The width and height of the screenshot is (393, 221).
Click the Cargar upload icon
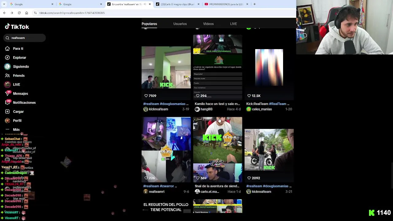pos(7,111)
